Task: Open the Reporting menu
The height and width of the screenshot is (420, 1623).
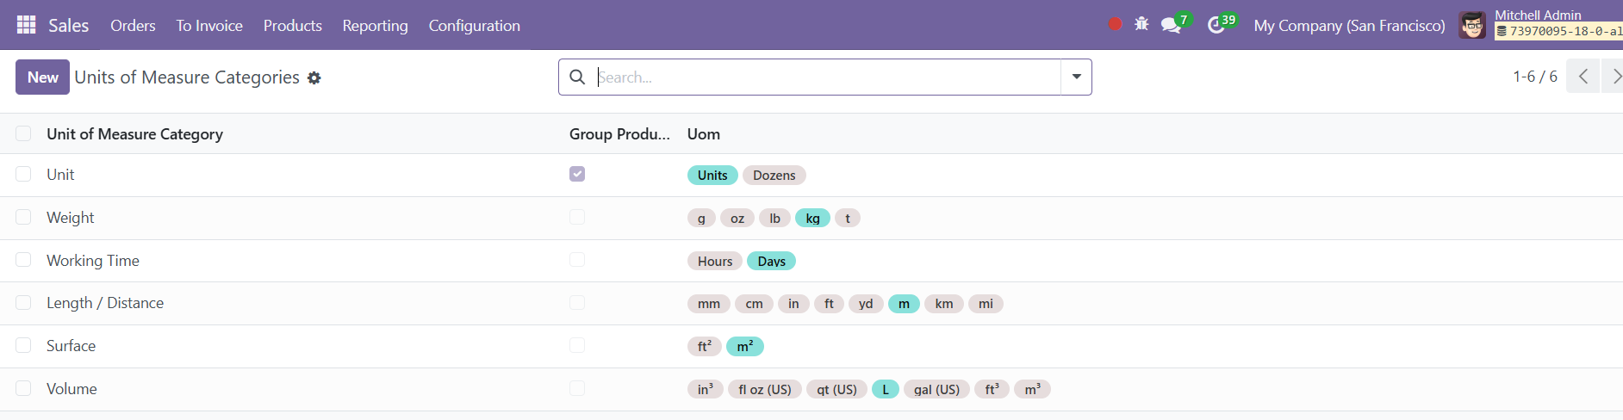Action: point(376,25)
